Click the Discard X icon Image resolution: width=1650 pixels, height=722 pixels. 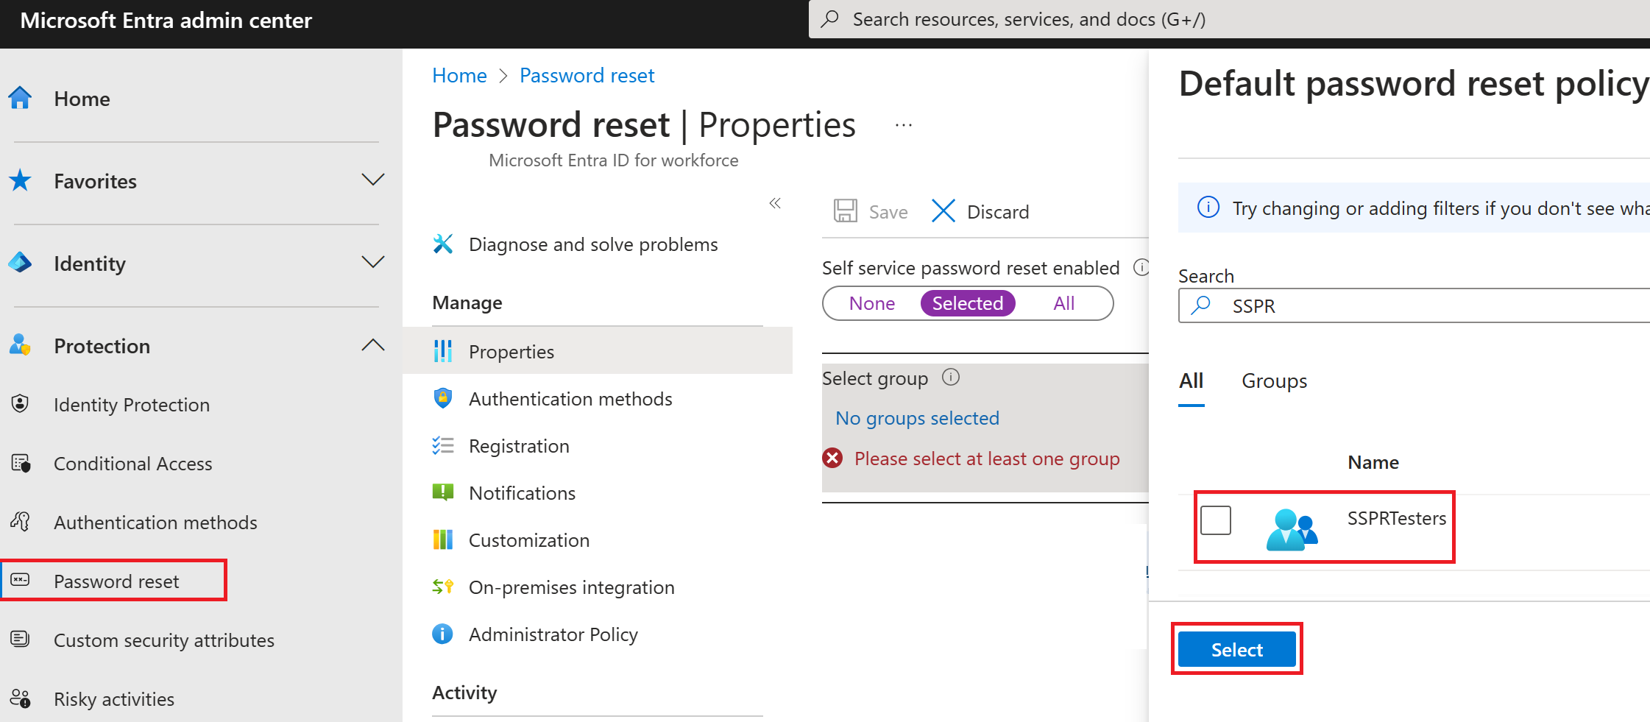[x=943, y=211]
